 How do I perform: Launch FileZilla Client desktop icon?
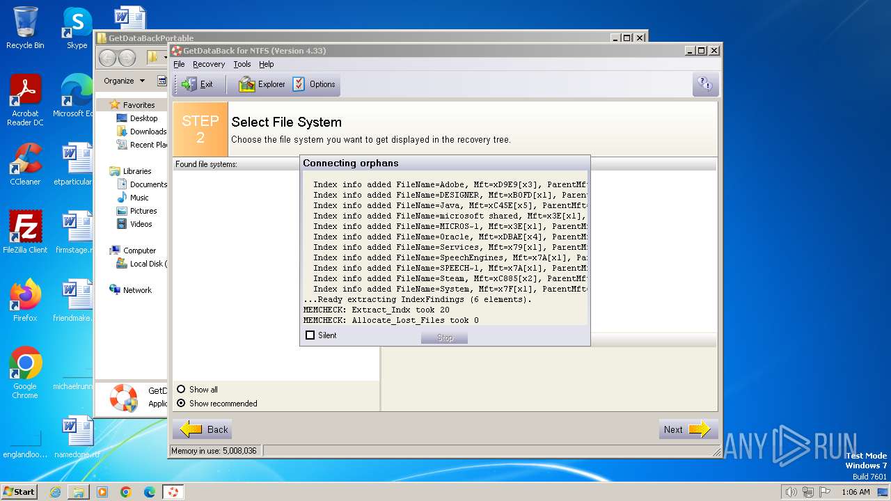click(25, 232)
